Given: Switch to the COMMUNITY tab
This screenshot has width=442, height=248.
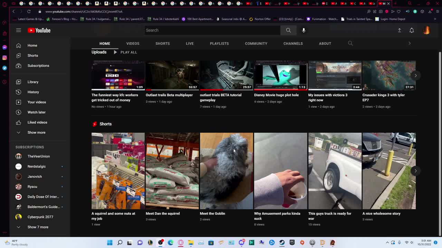Looking at the screenshot, I should pyautogui.click(x=256, y=43).
